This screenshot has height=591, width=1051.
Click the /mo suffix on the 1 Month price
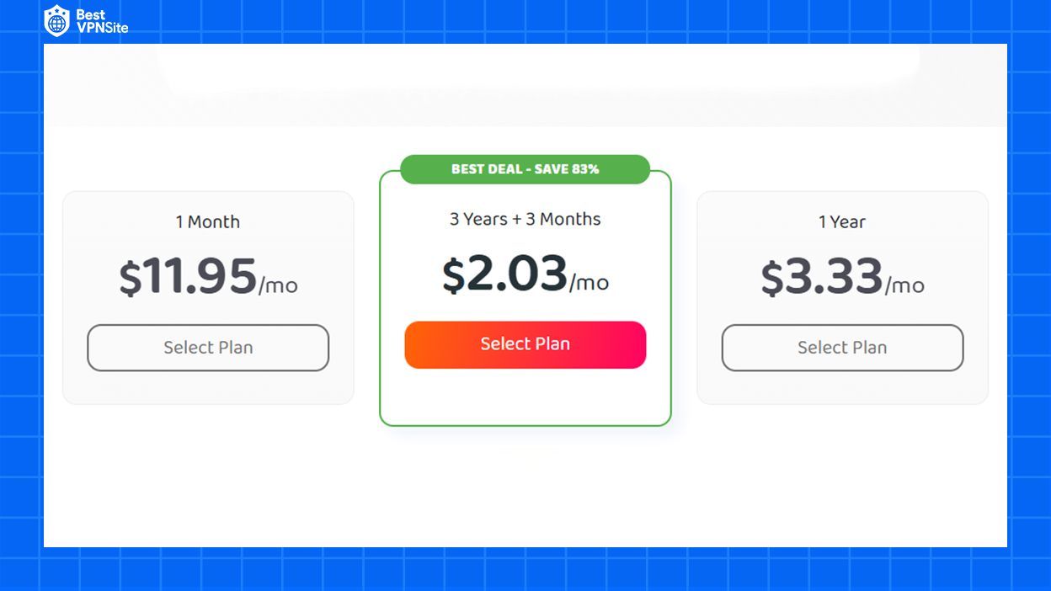click(279, 285)
